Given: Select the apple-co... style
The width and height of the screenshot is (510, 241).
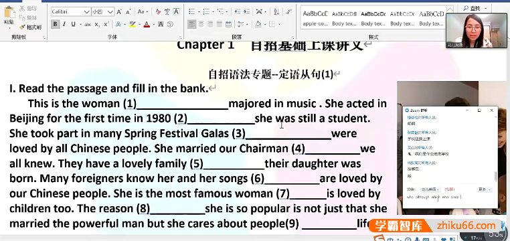Looking at the screenshot, I should point(315,19).
